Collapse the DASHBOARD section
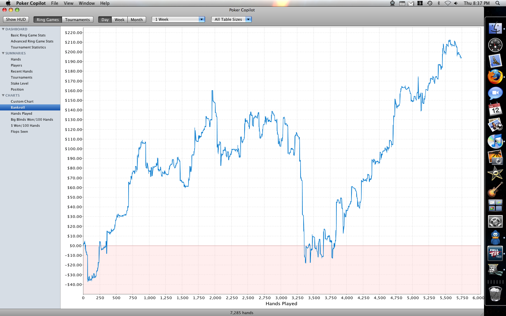Viewport: 506px width, 316px height. pyautogui.click(x=3, y=29)
